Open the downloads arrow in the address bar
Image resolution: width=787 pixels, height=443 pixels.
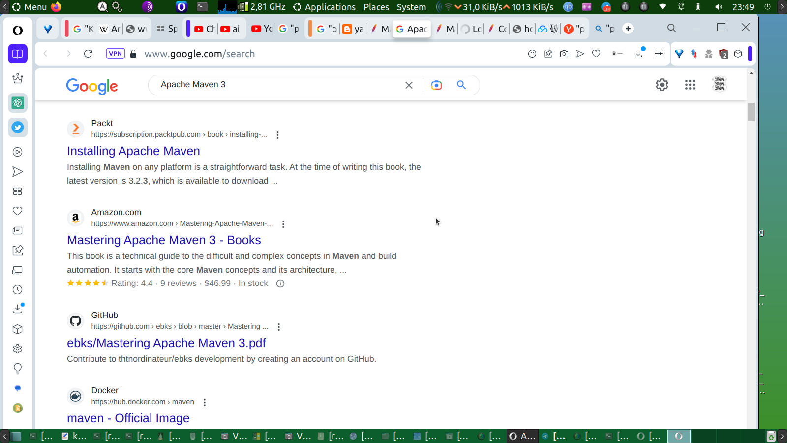tap(639, 53)
